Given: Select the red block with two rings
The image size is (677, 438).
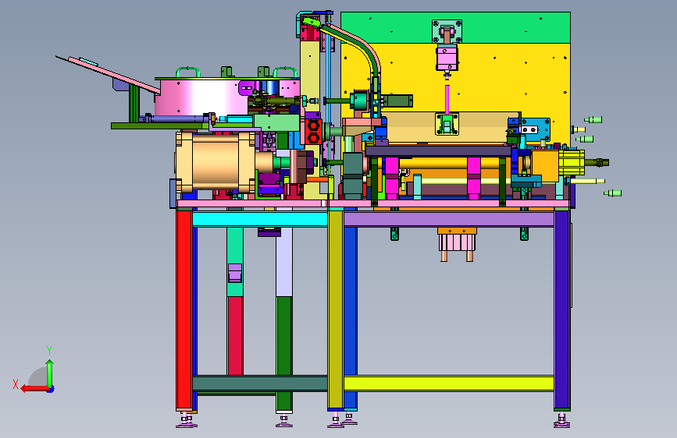Looking at the screenshot, I should point(313,132).
